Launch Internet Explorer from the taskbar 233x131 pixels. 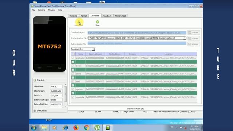(x=66, y=128)
